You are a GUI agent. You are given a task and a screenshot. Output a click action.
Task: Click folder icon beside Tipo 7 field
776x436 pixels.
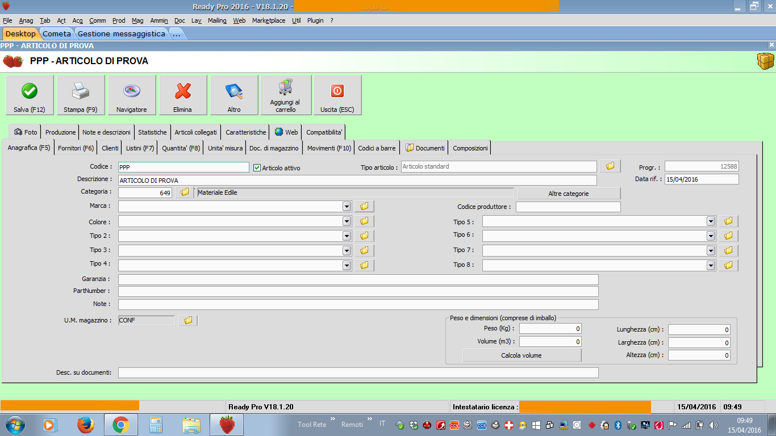click(x=729, y=250)
